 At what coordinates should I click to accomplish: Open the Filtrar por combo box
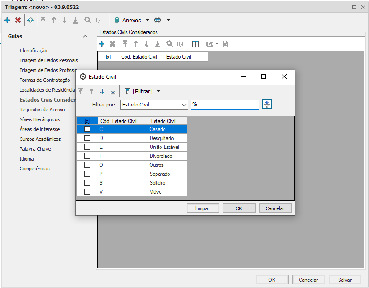click(x=154, y=105)
